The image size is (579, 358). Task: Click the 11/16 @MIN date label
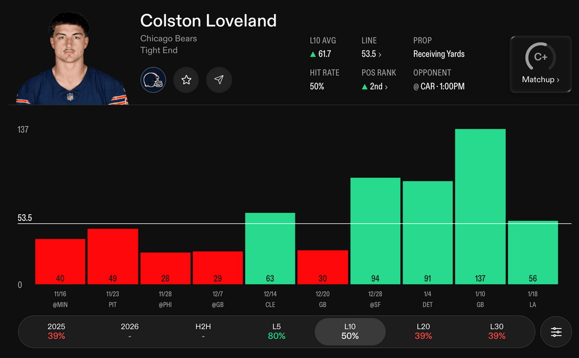coord(60,299)
